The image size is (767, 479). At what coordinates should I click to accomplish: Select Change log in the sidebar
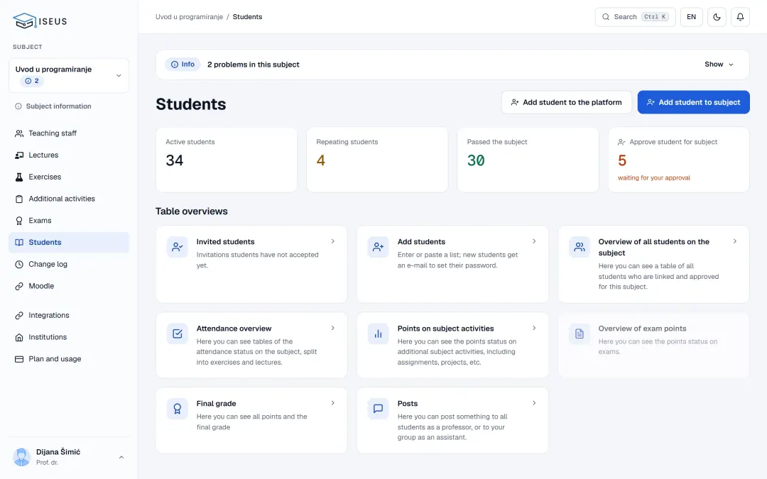click(x=69, y=265)
